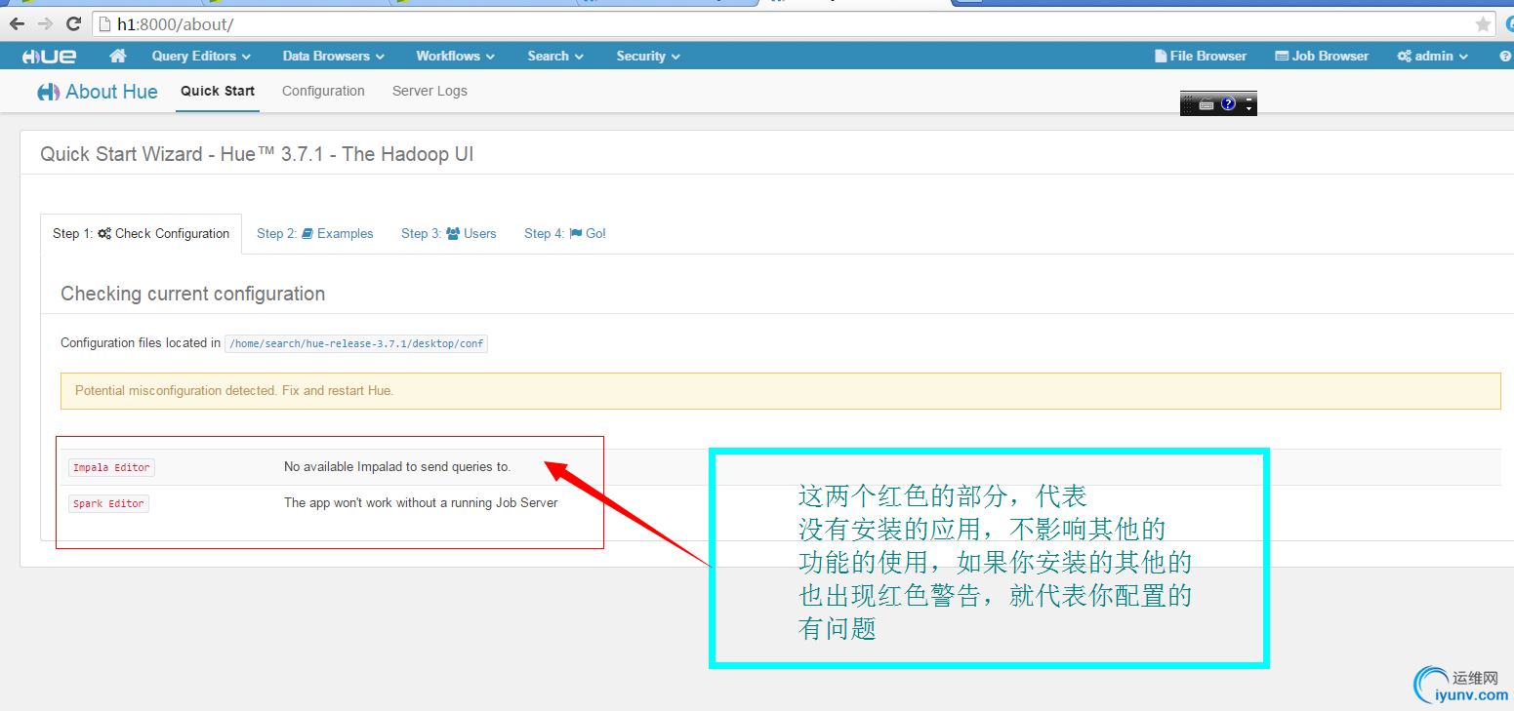View the Server Logs tab
Viewport: 1514px width, 711px height.
(x=430, y=91)
